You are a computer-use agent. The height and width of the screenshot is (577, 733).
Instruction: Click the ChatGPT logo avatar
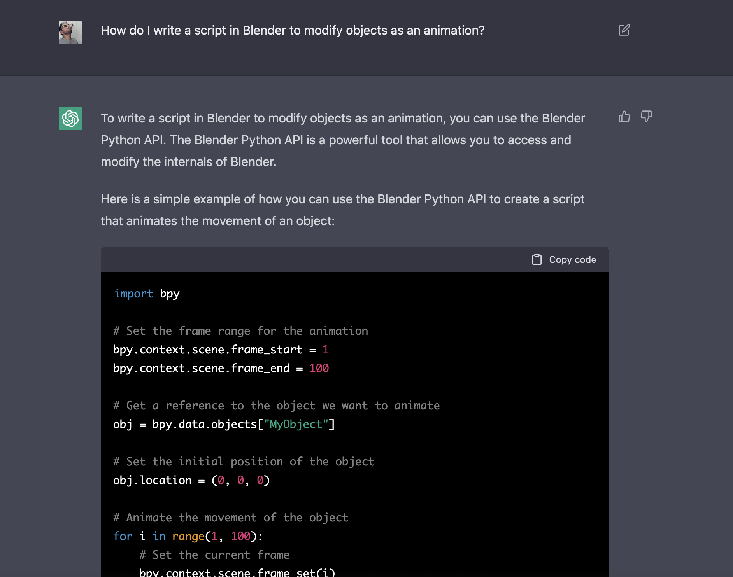click(x=70, y=119)
